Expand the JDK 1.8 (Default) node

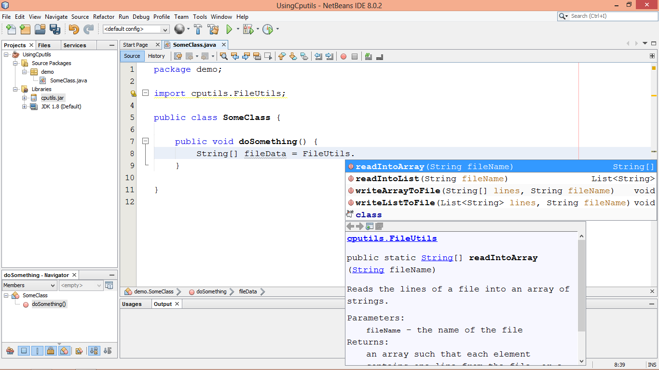click(x=25, y=106)
